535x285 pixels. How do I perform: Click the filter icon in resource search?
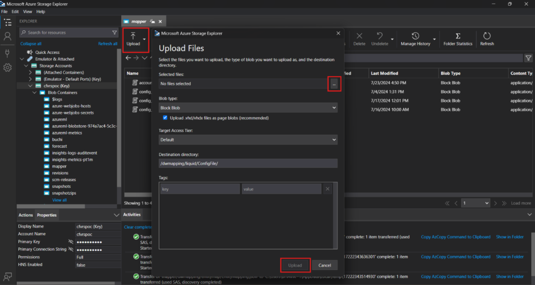coord(114,32)
